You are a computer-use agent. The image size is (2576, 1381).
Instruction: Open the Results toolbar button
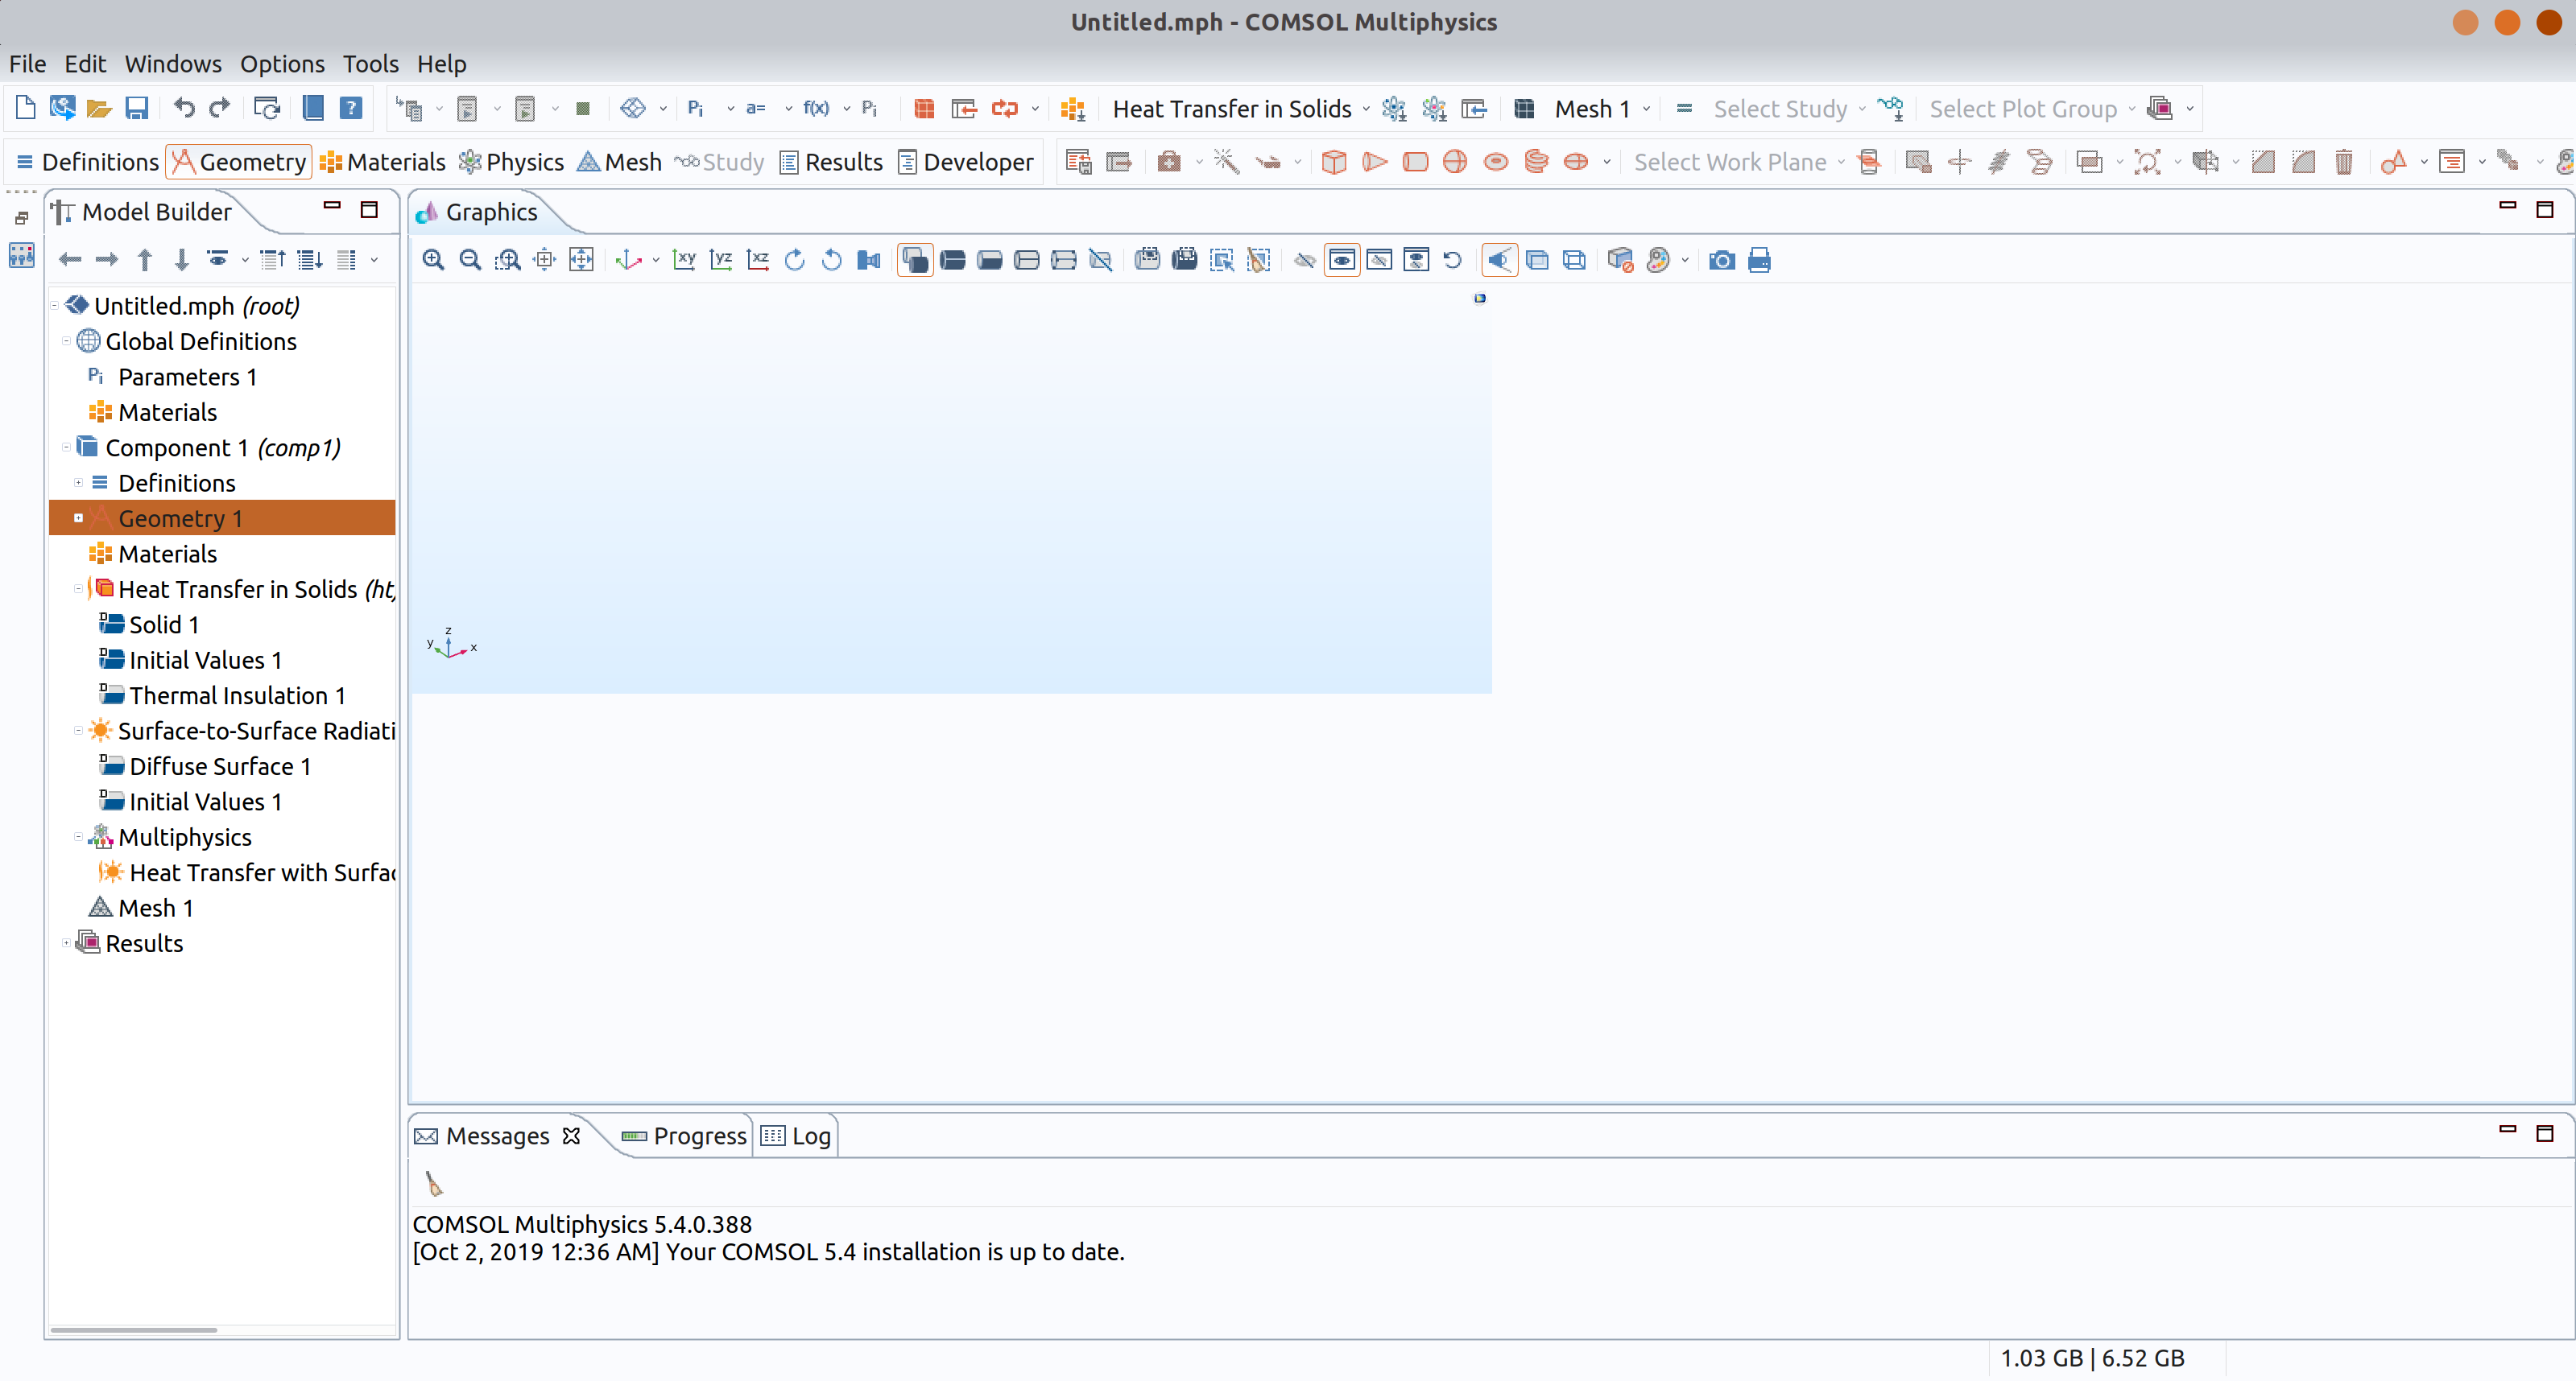pos(831,162)
